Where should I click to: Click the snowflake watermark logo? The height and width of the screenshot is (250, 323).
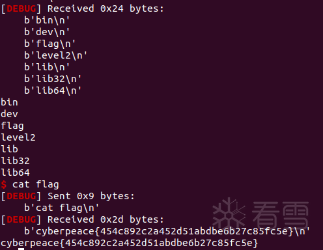pyautogui.click(x=229, y=214)
